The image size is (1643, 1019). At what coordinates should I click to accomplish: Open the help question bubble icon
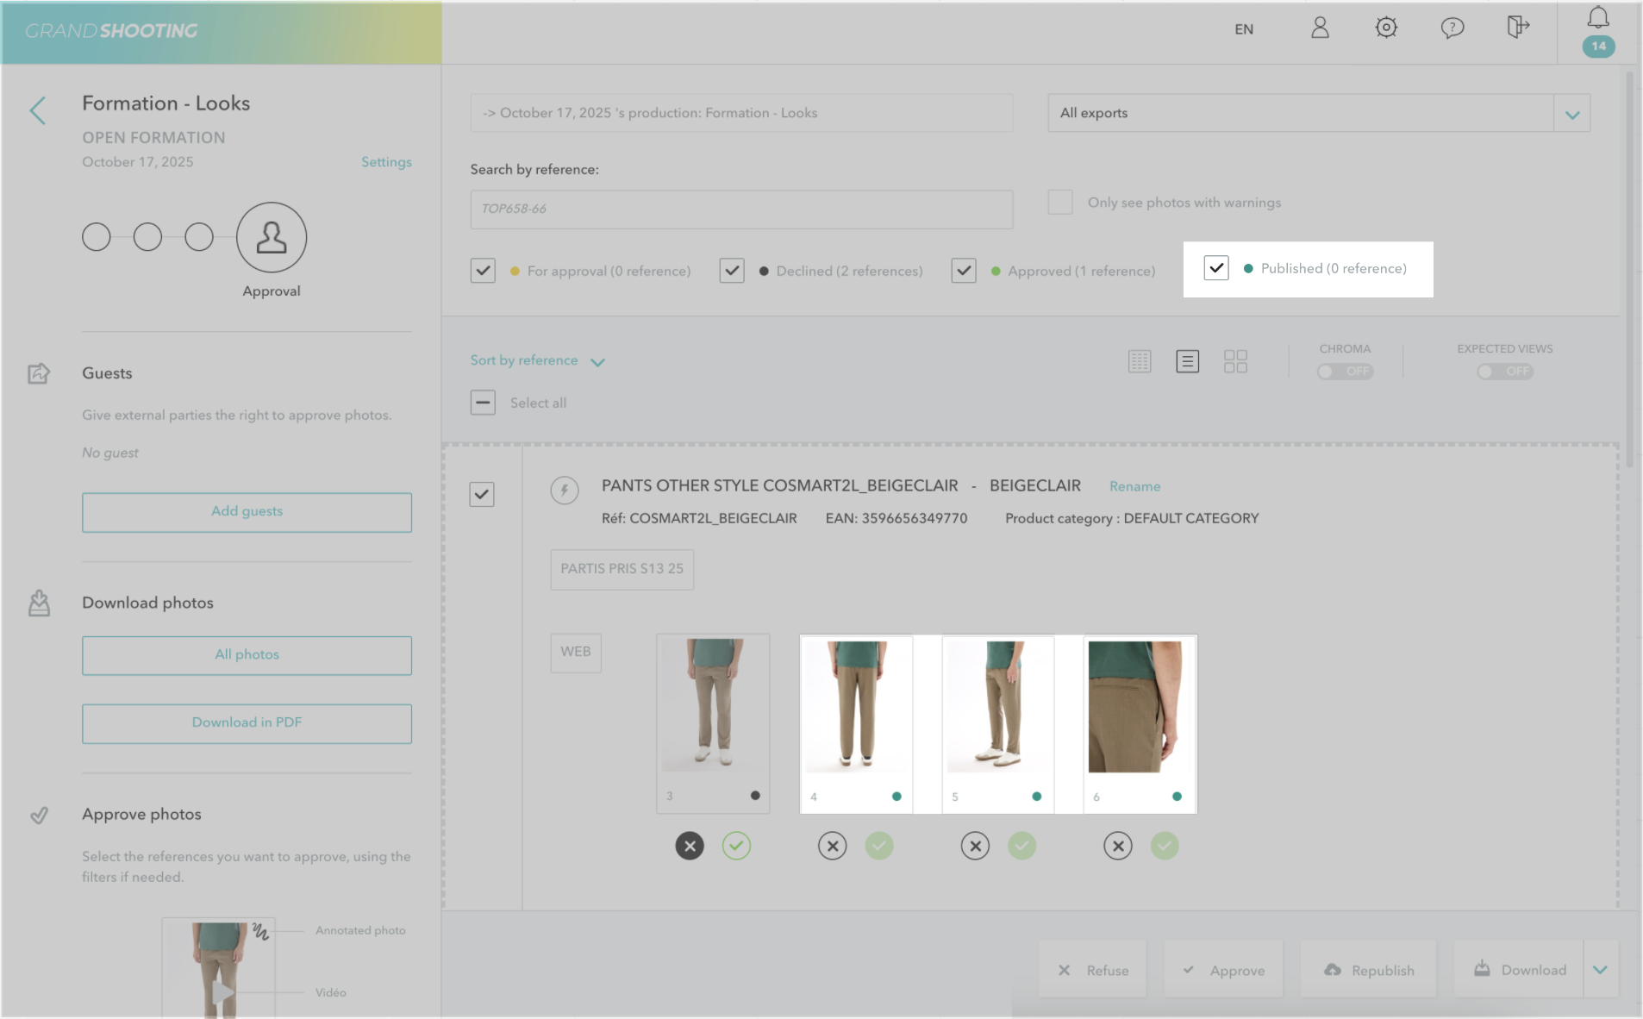[1452, 28]
